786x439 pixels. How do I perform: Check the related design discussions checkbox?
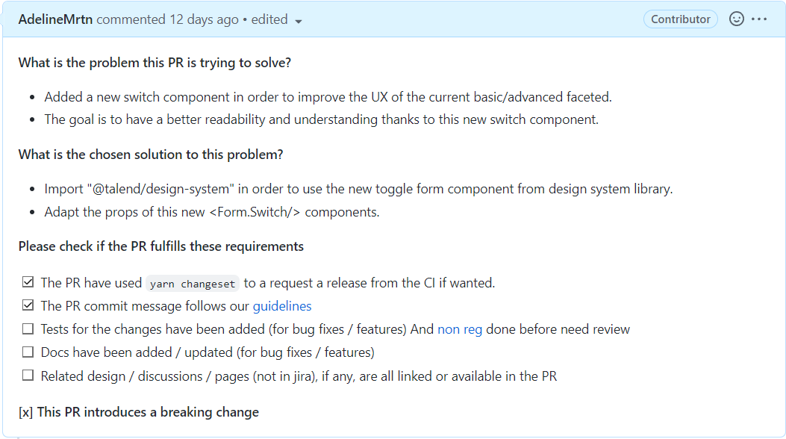coord(28,376)
